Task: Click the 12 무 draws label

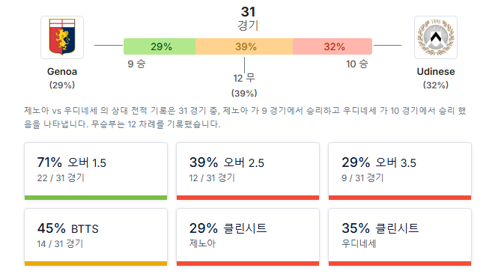Action: click(244, 78)
